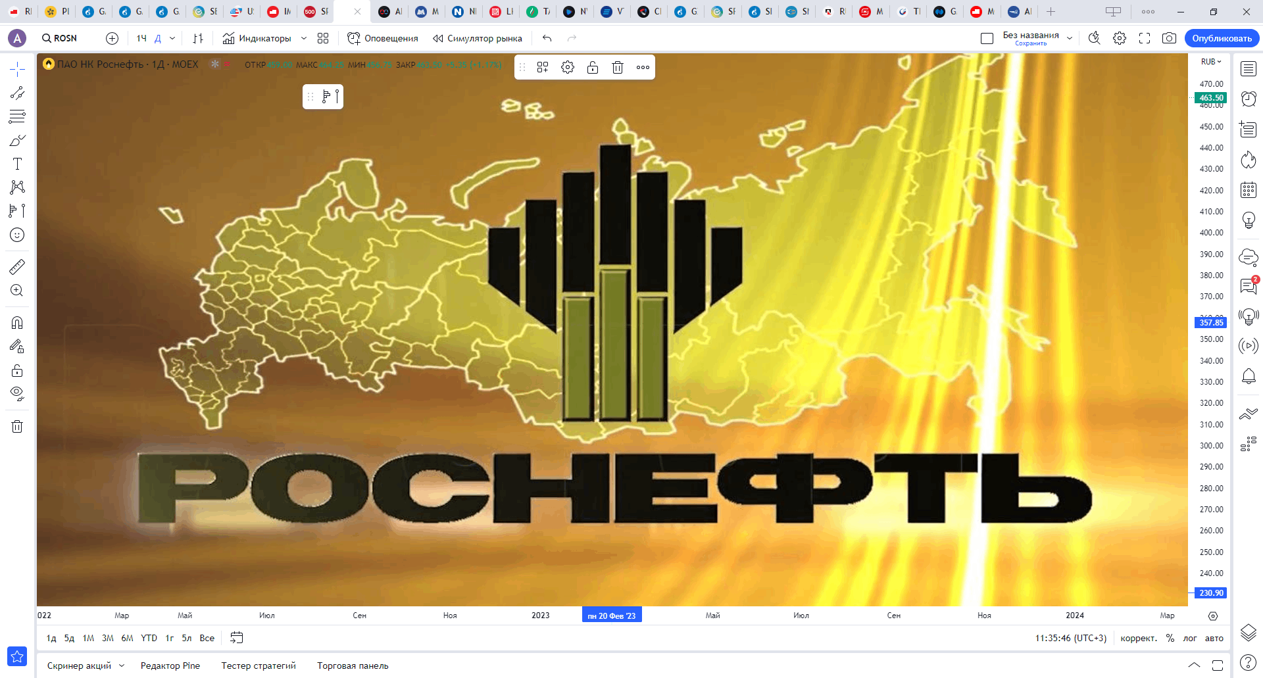This screenshot has width=1263, height=678.
Task: Open forecast and measurement tools in left sidebar
Action: pyautogui.click(x=17, y=211)
